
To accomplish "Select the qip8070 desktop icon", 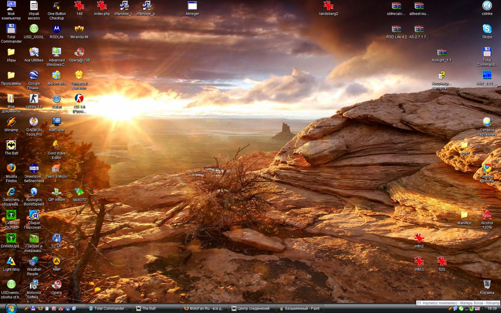I will coord(79,194).
